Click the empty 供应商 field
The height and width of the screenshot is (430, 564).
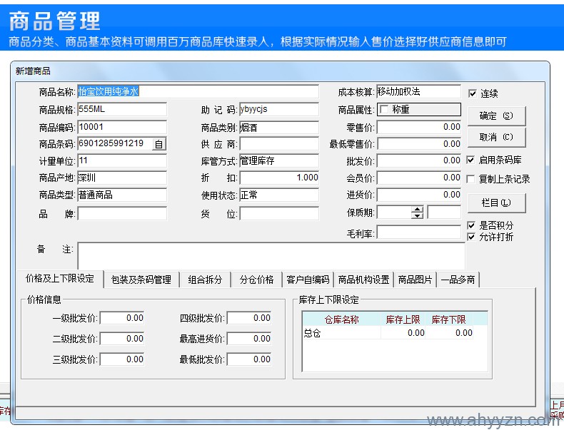click(278, 144)
